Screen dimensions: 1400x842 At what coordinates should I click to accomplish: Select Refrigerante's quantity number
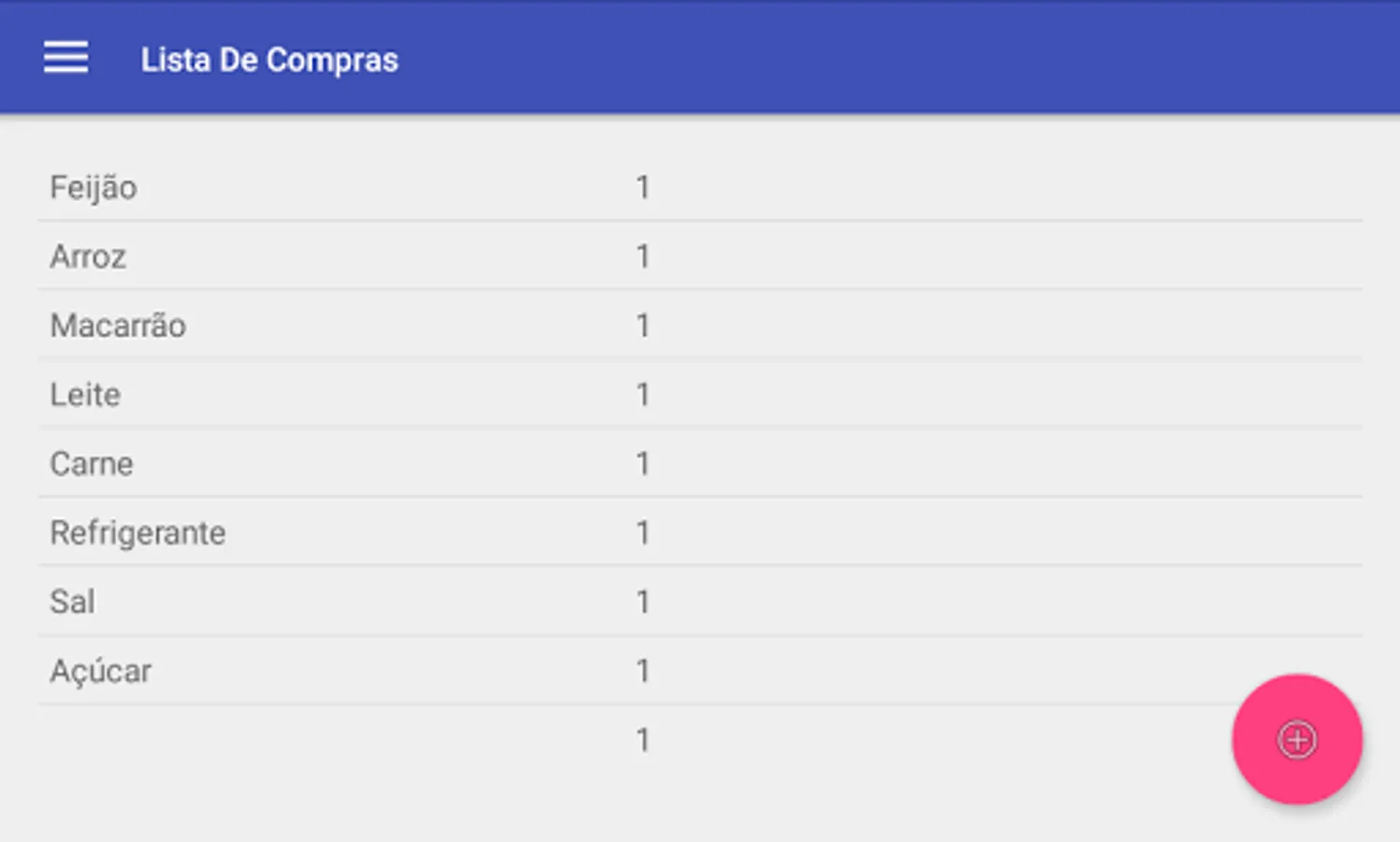[643, 533]
